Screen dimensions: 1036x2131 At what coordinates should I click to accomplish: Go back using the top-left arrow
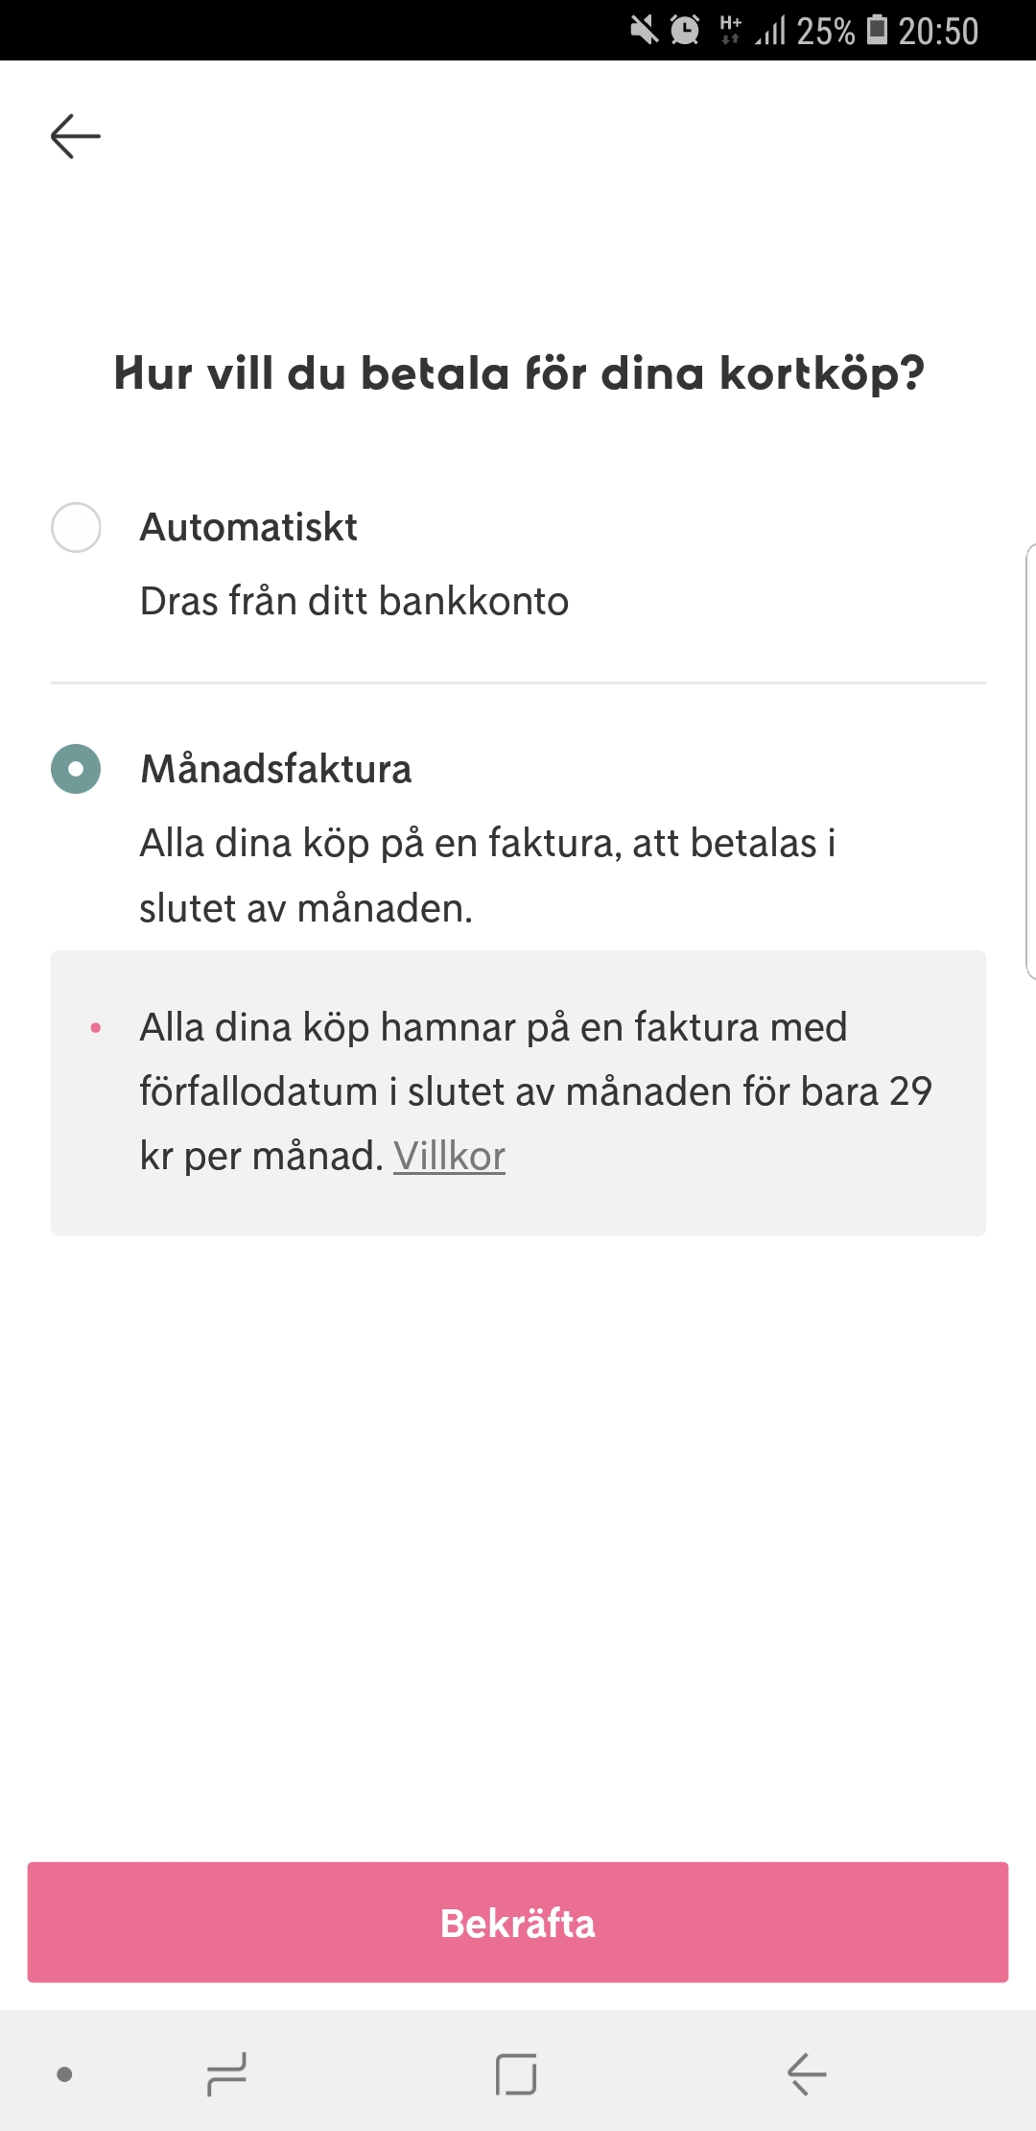[76, 136]
